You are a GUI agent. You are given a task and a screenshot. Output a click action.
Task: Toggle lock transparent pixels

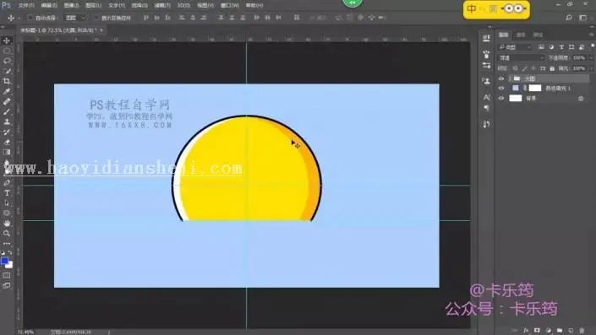coord(516,68)
